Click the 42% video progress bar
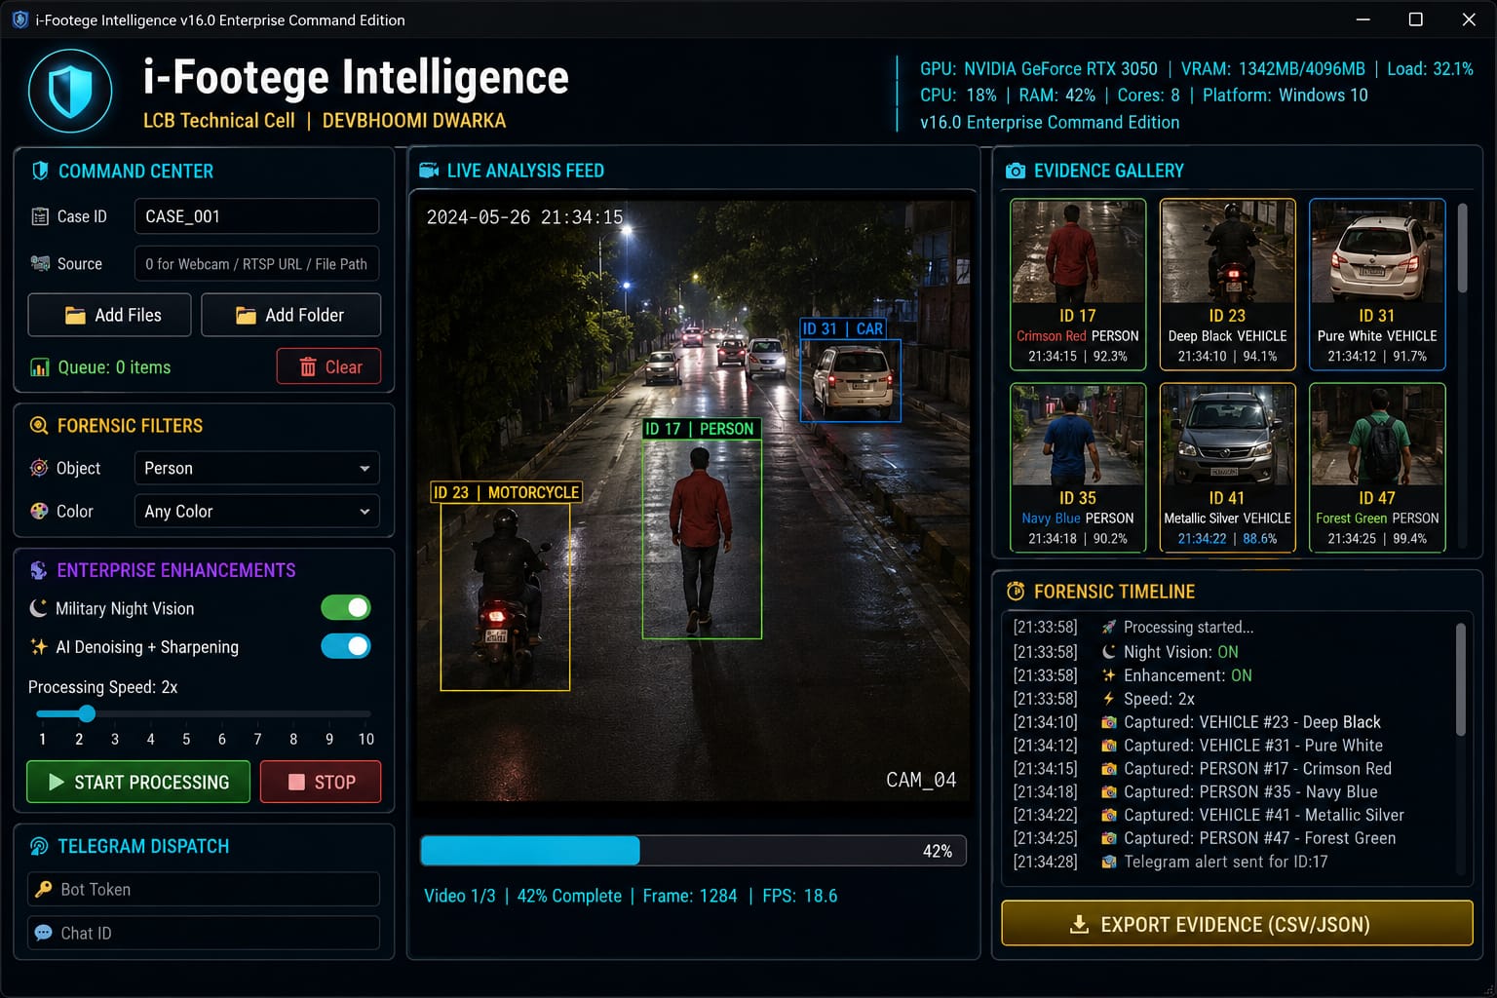This screenshot has width=1497, height=998. [x=693, y=851]
